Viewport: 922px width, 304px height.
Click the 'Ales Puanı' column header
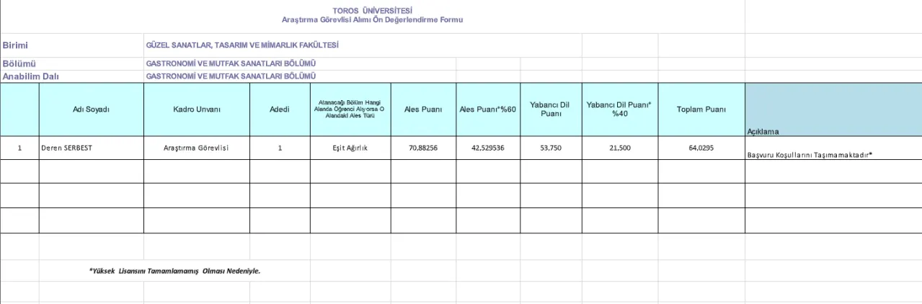pos(423,109)
